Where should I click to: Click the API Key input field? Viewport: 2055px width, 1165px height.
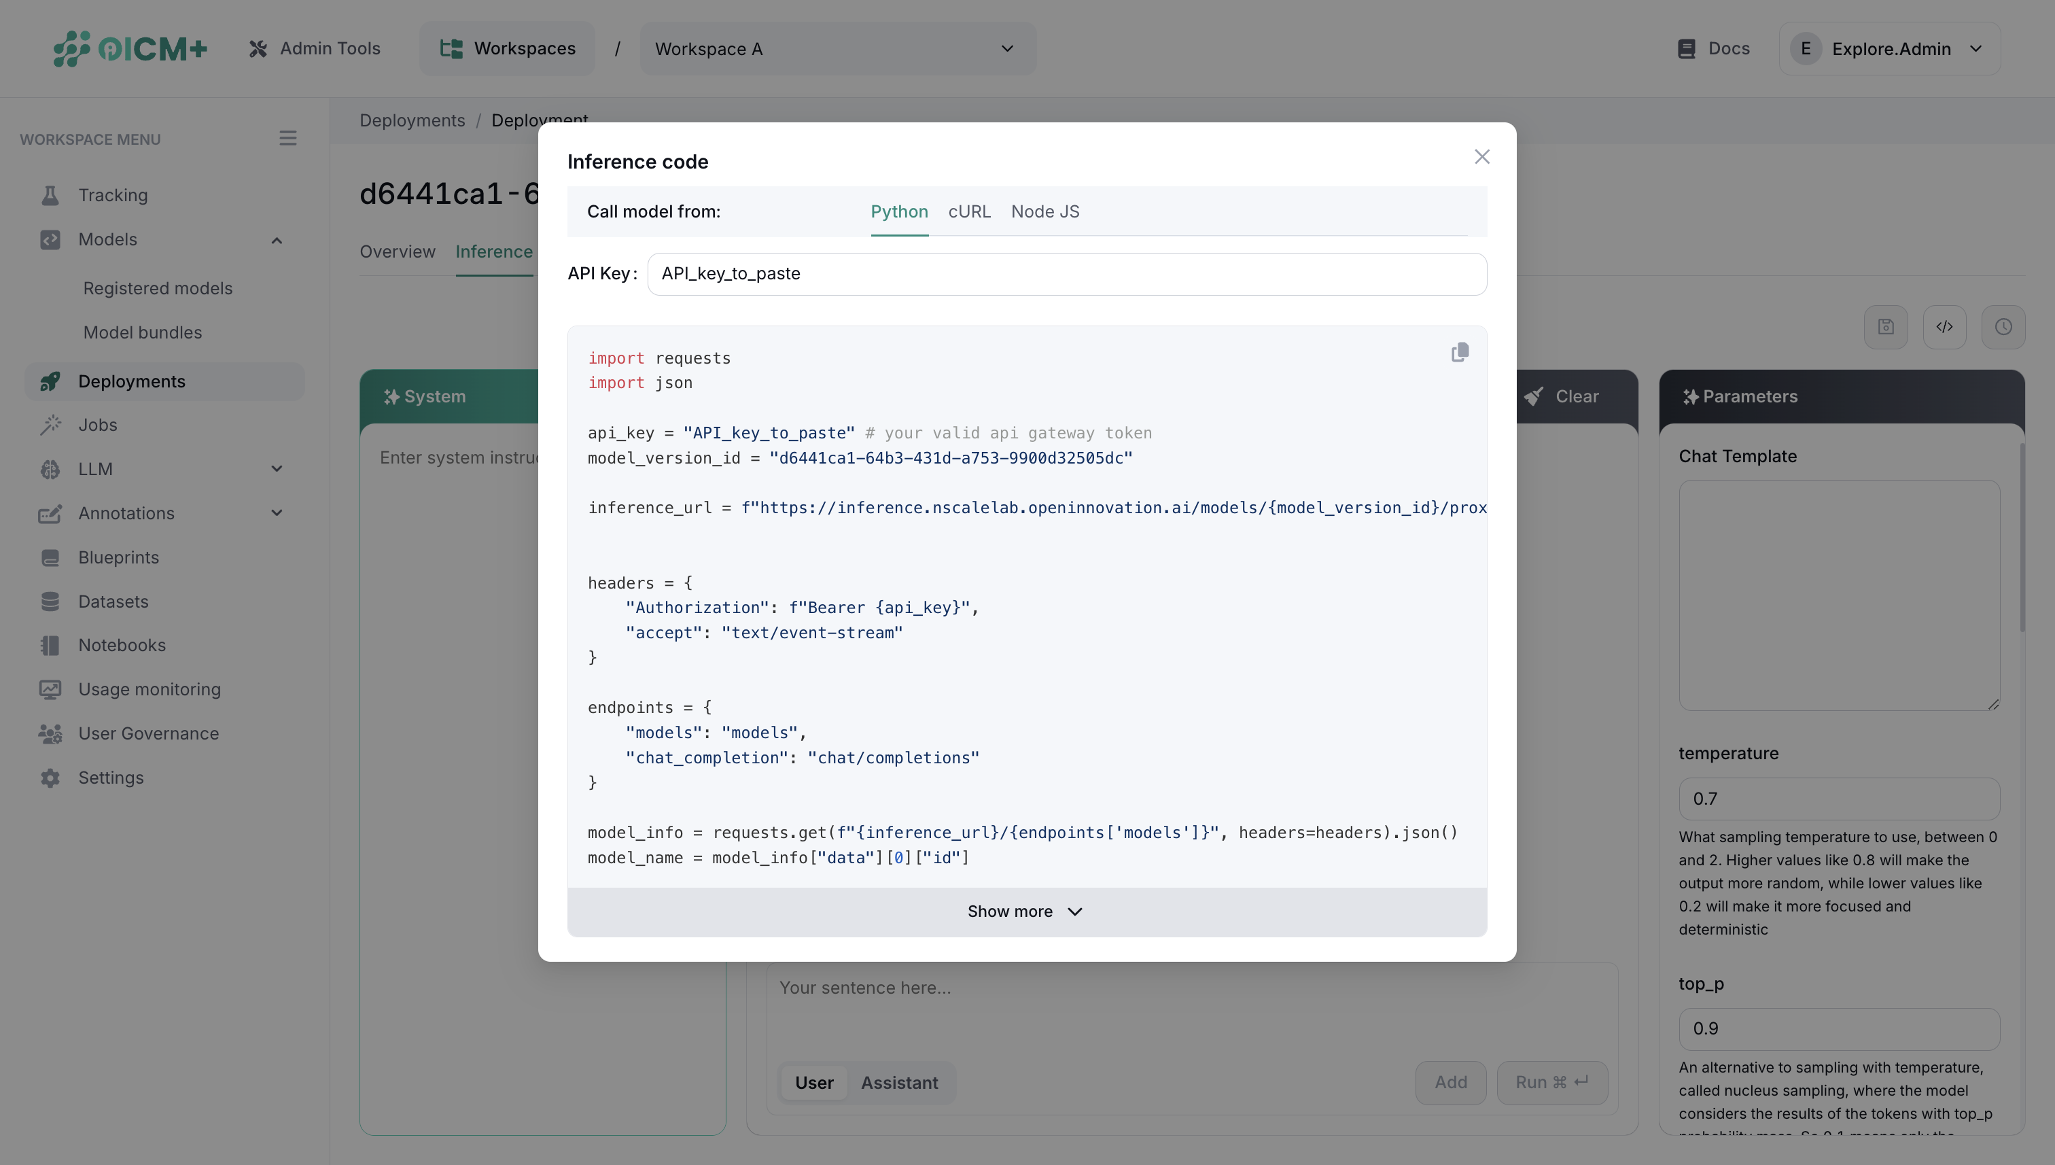point(1066,274)
